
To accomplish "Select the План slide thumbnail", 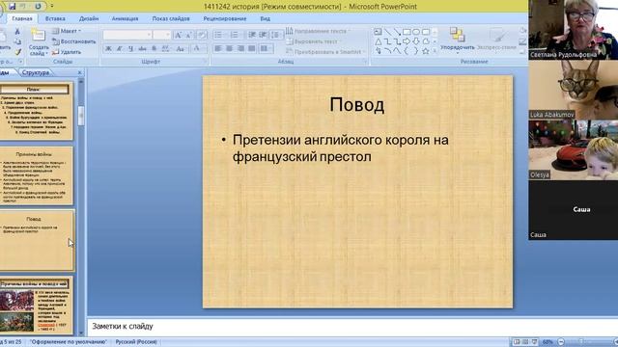I will click(x=36, y=112).
